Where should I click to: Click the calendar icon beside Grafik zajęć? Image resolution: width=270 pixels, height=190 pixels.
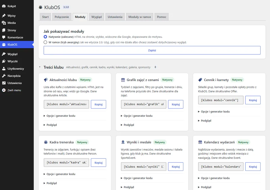123,80
